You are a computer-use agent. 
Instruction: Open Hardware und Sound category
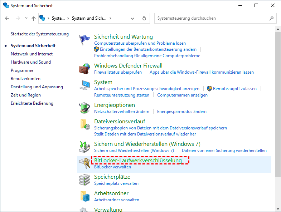click(x=31, y=62)
